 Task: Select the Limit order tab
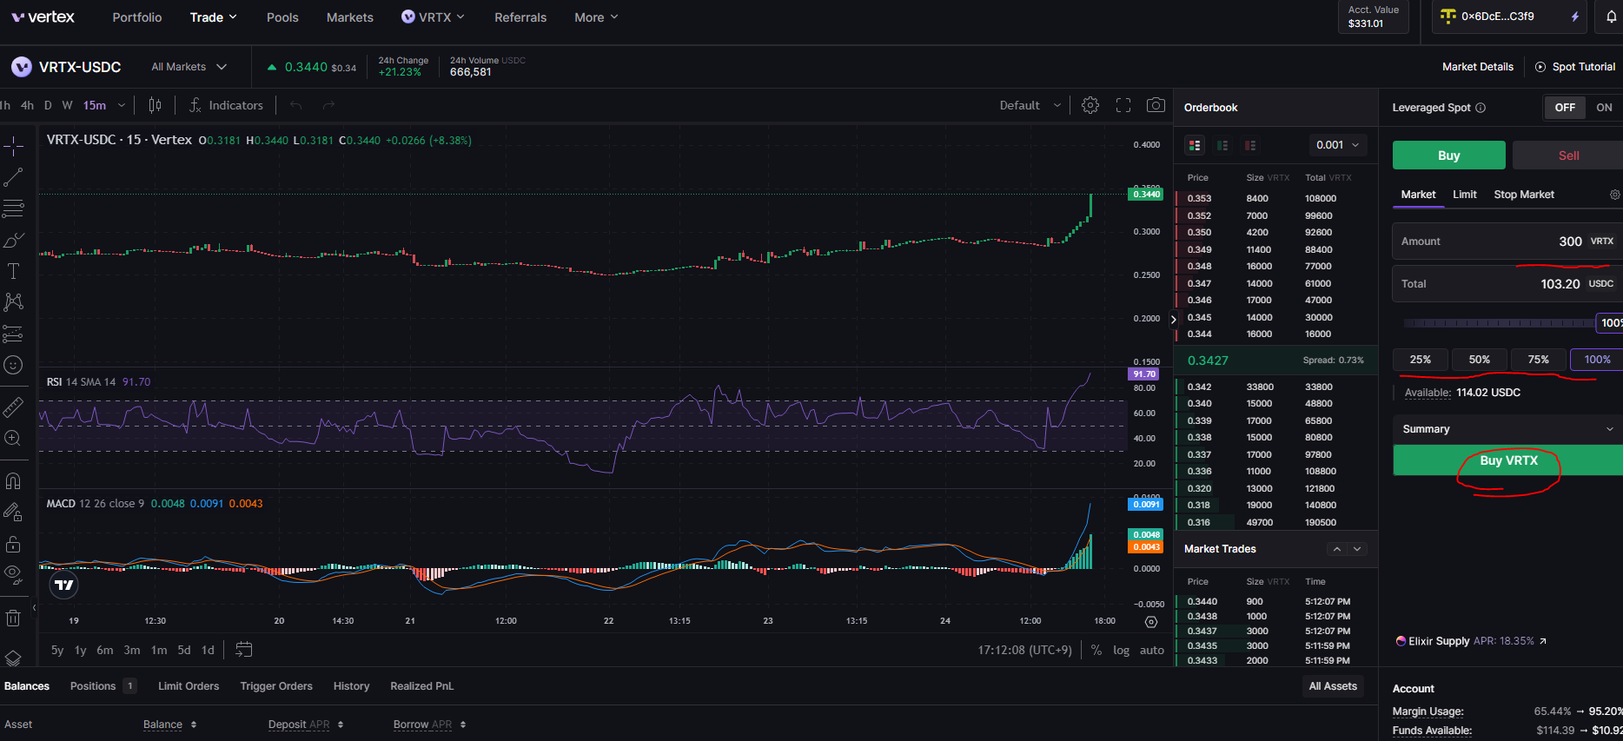coord(1465,195)
